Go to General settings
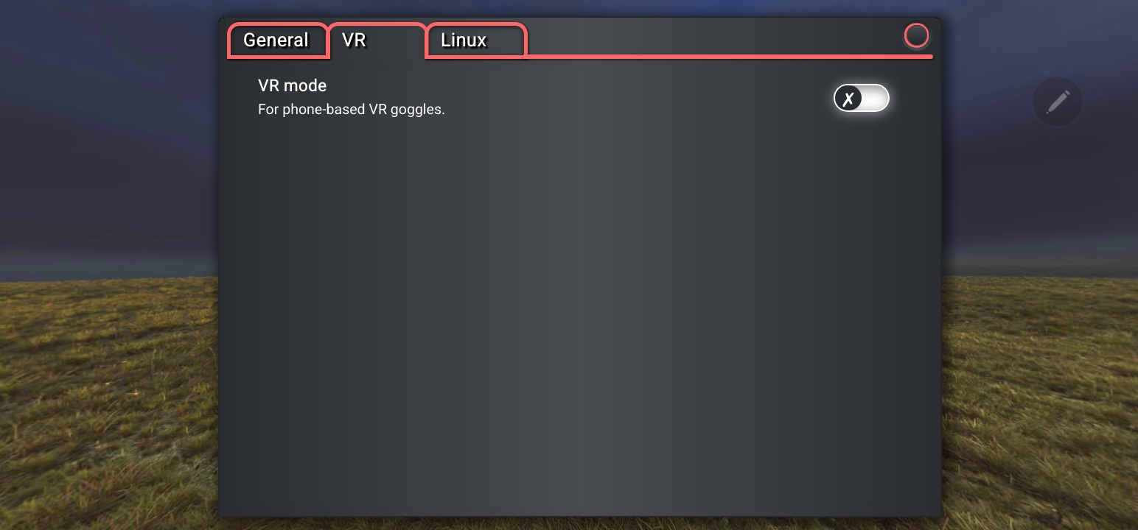Image resolution: width=1138 pixels, height=530 pixels. coord(277,40)
